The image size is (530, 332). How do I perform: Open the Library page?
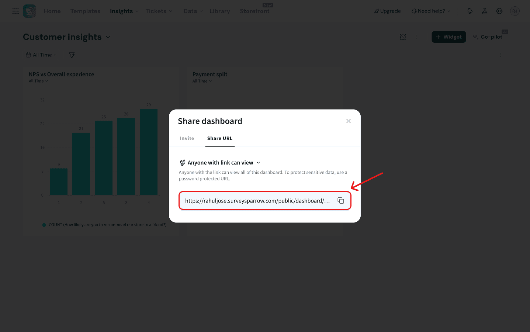pos(220,11)
